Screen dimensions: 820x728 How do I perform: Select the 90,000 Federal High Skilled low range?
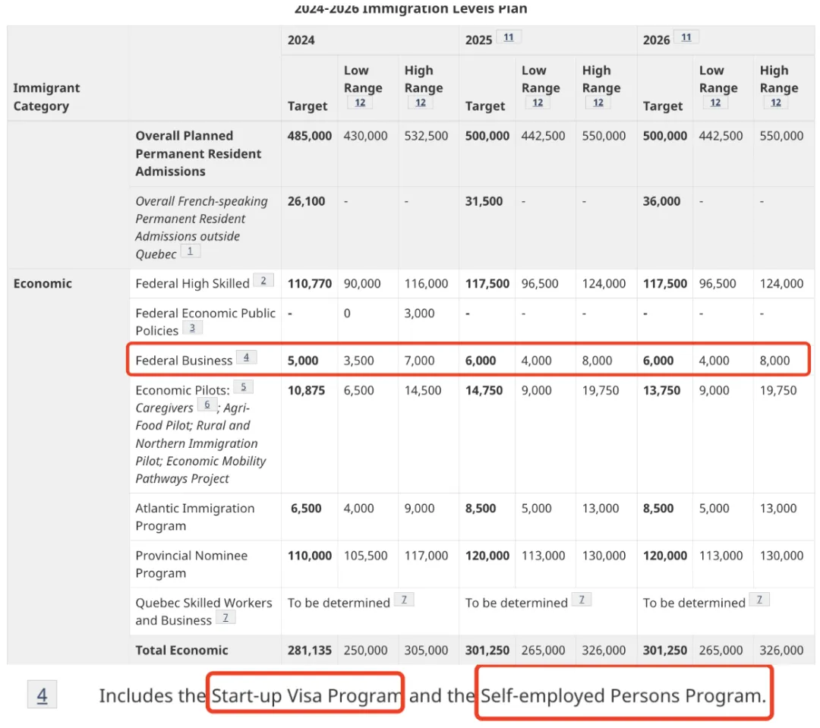(x=362, y=284)
